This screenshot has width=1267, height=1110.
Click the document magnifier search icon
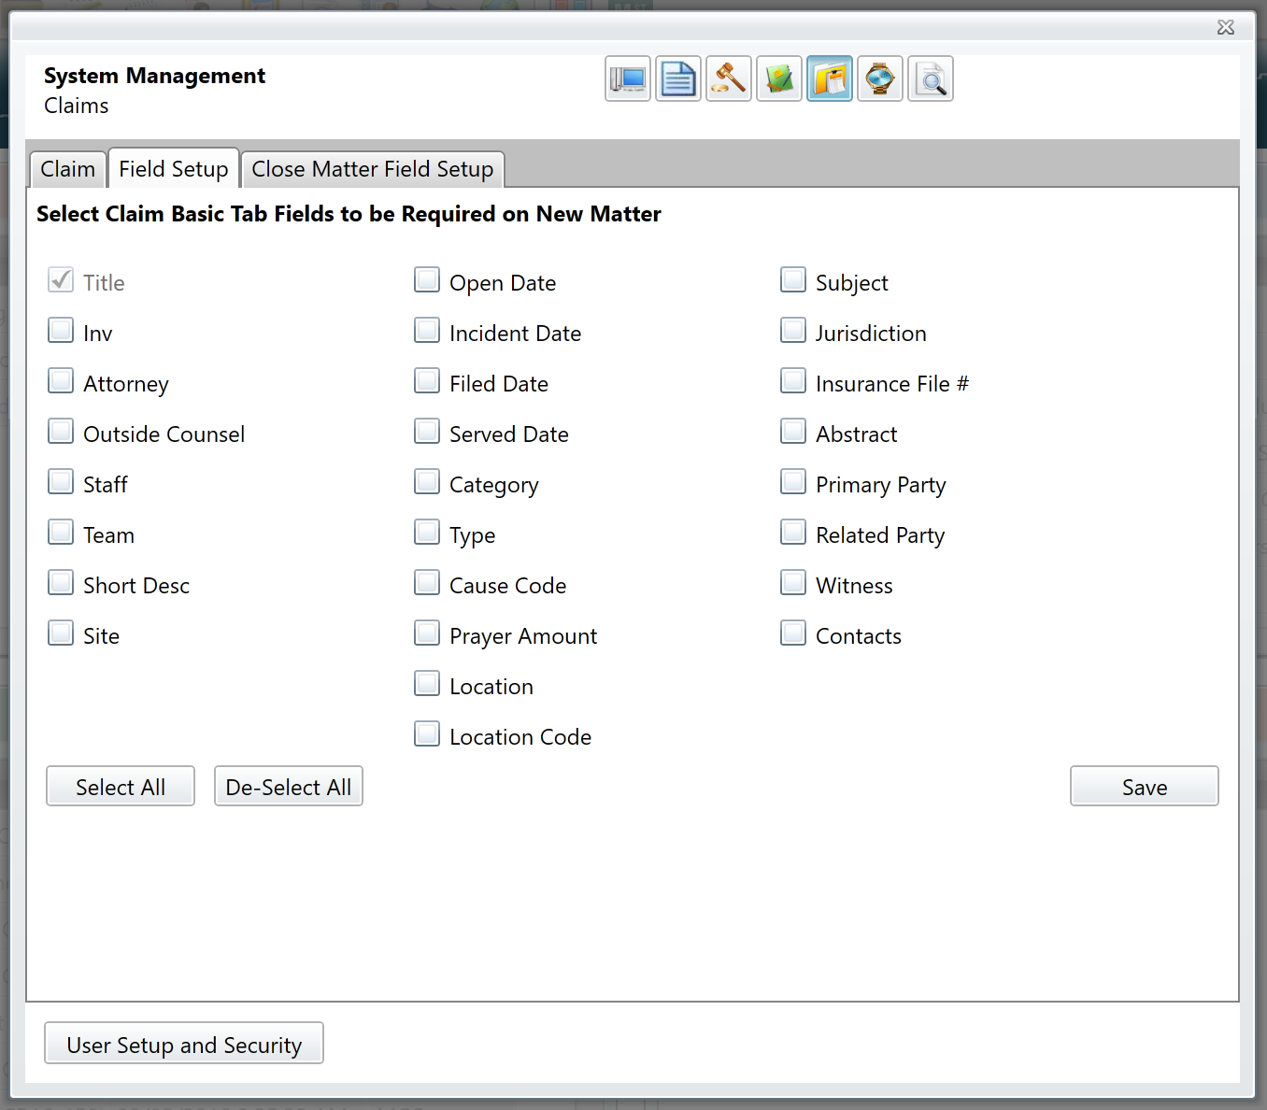(x=931, y=78)
